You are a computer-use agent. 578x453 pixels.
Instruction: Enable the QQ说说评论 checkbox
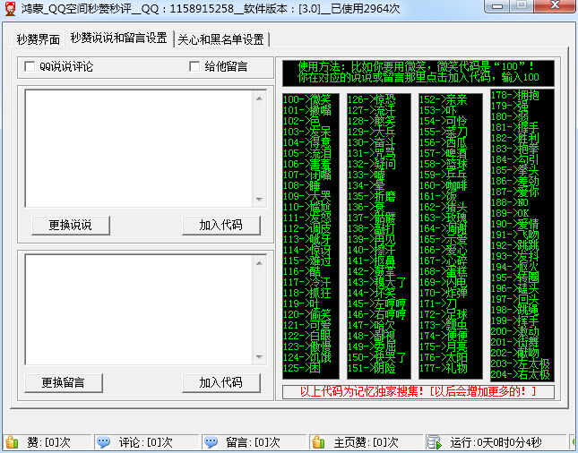point(30,66)
